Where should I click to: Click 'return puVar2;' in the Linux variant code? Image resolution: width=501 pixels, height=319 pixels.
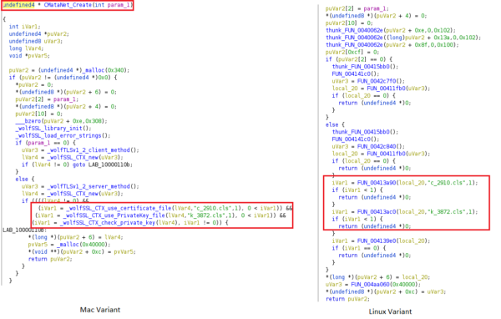pos(347,299)
